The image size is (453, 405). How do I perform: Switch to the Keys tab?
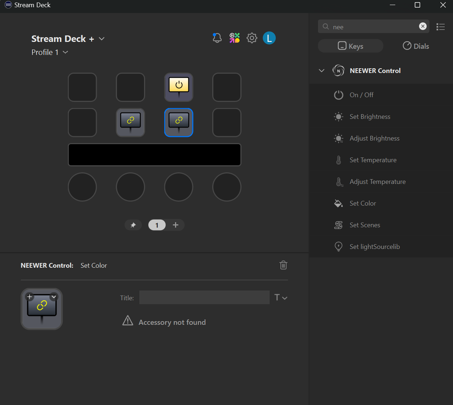(x=350, y=46)
